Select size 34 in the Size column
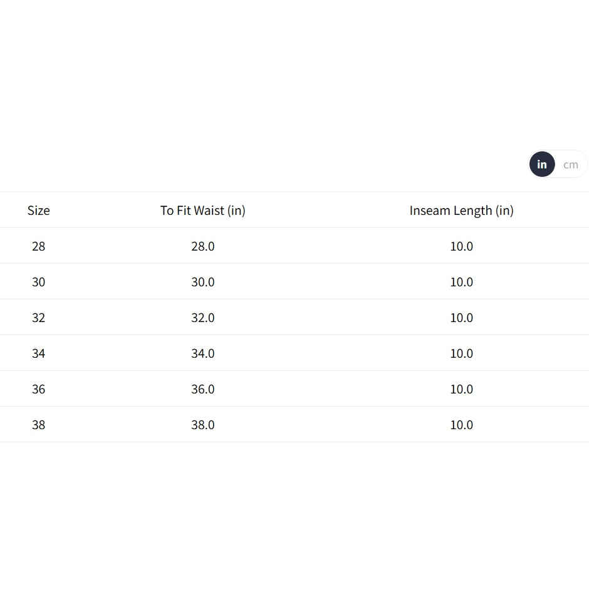 click(38, 353)
